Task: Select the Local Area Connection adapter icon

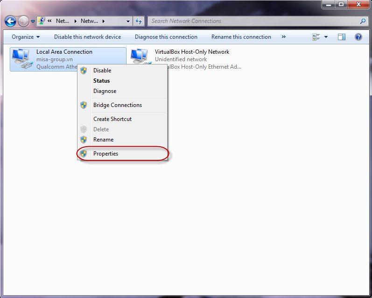Action: 21,58
